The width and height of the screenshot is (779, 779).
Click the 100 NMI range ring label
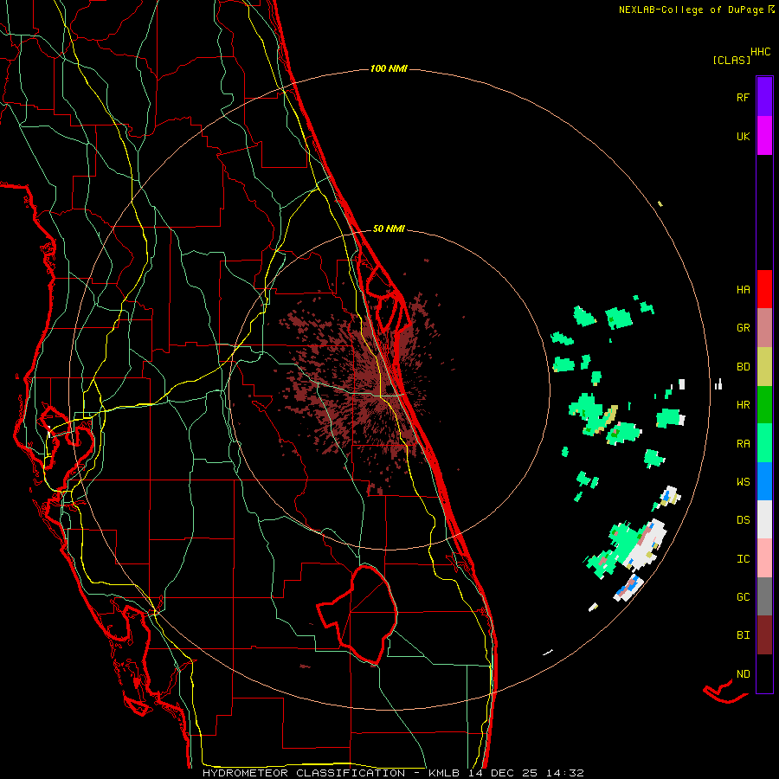pyautogui.click(x=389, y=68)
